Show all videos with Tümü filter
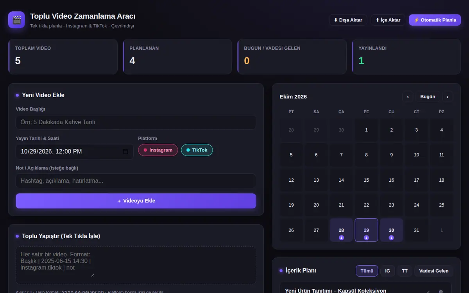 367,271
